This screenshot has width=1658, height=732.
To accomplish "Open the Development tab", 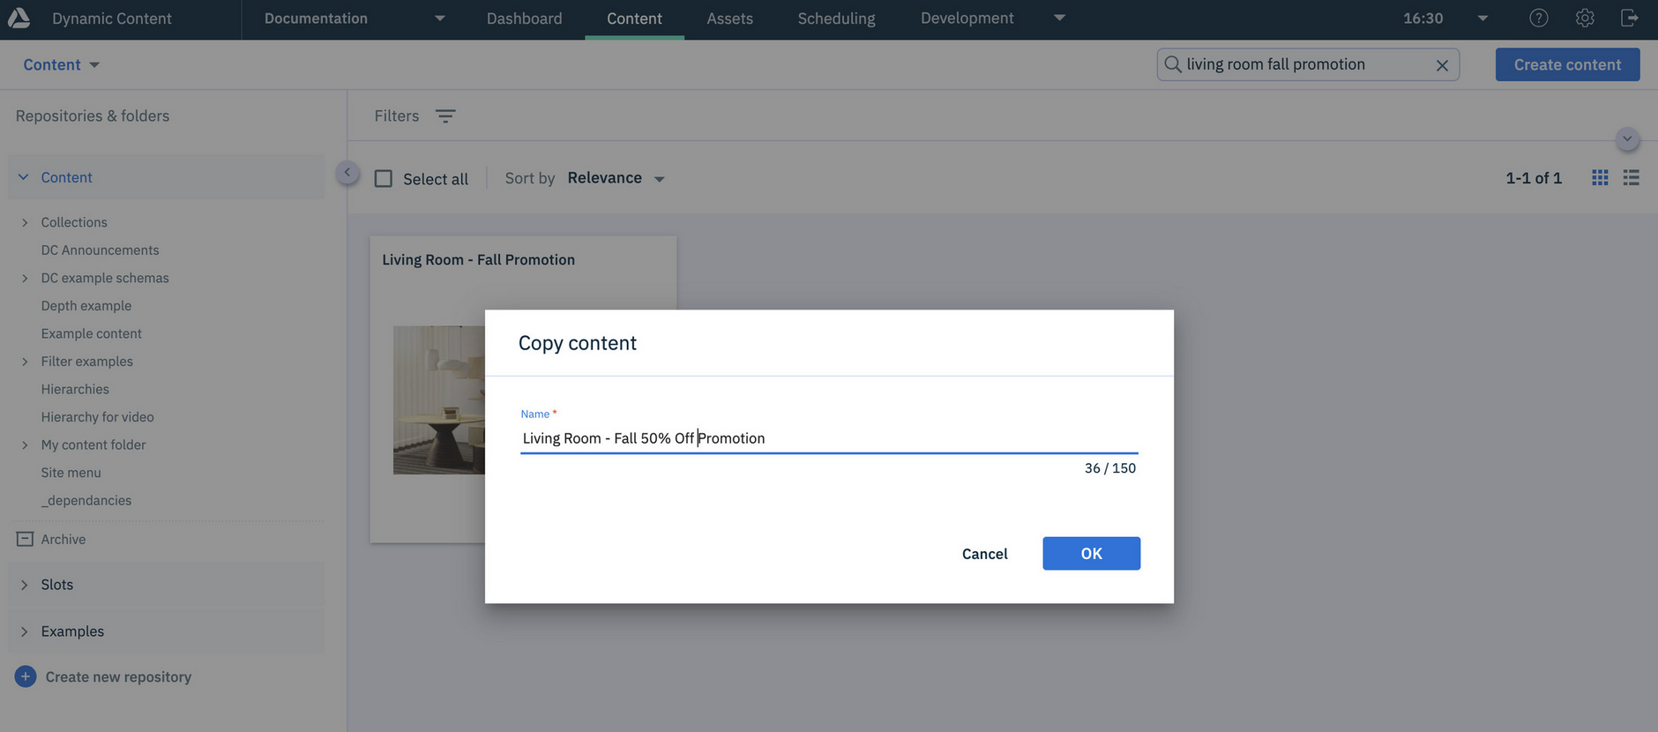I will click(x=967, y=19).
